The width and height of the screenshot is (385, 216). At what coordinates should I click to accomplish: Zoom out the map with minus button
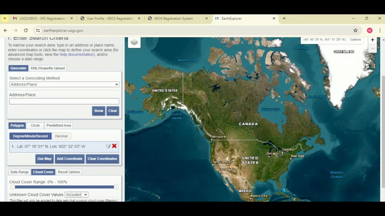[372, 48]
